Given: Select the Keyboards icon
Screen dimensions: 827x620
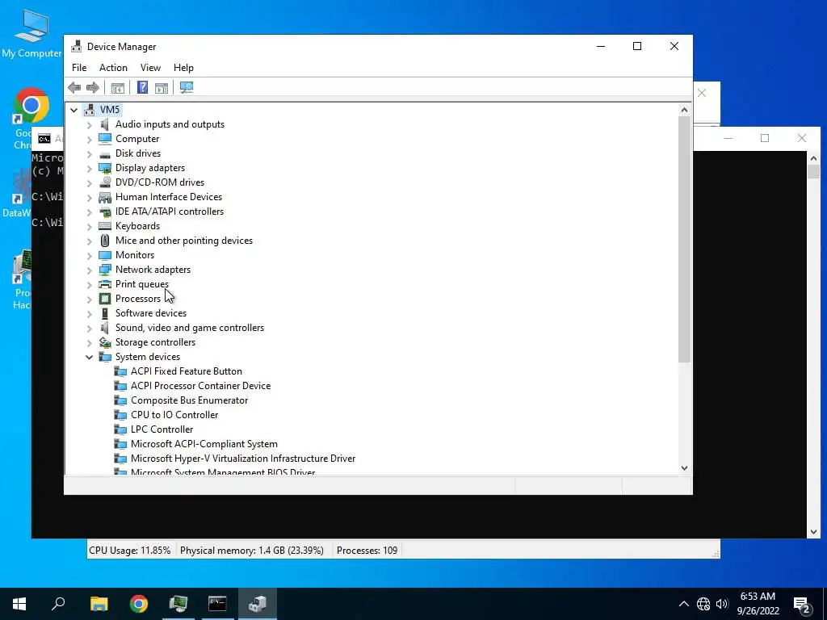Looking at the screenshot, I should click(x=105, y=226).
